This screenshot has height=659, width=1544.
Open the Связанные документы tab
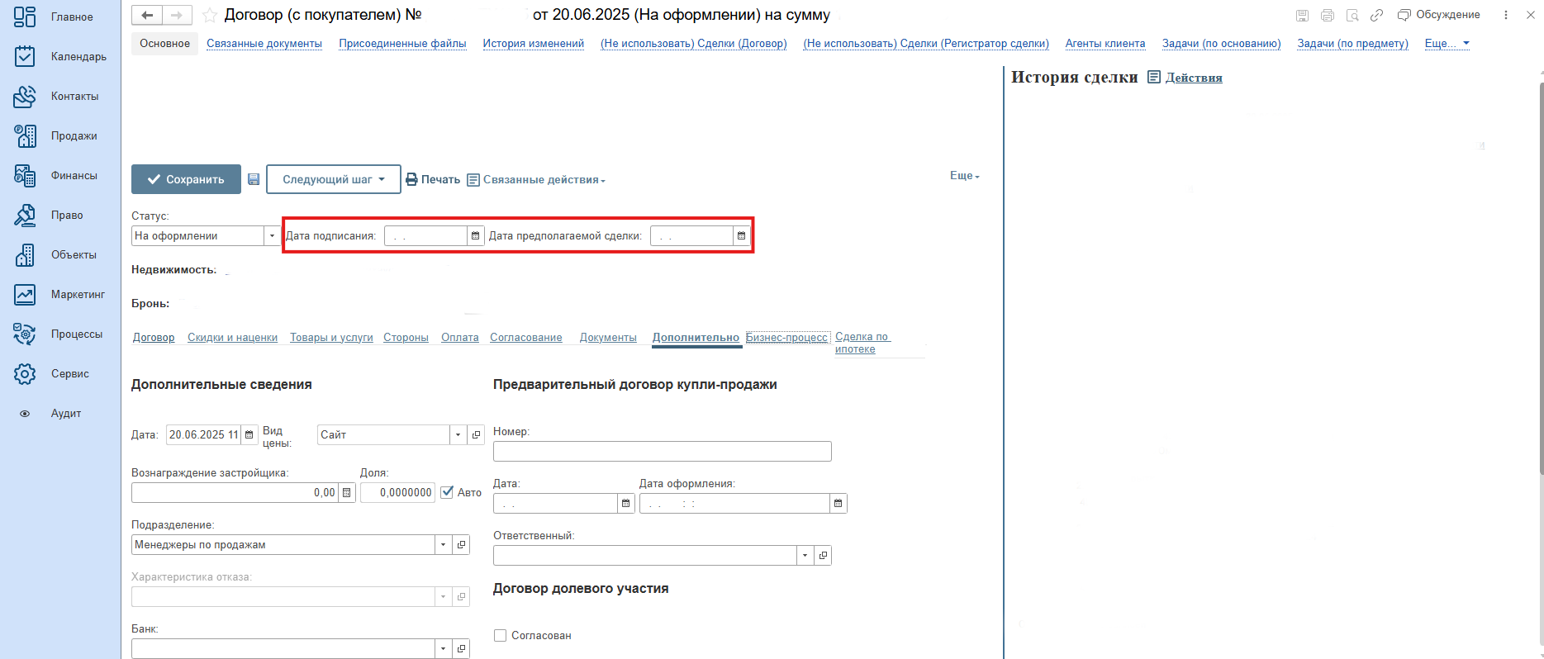264,44
